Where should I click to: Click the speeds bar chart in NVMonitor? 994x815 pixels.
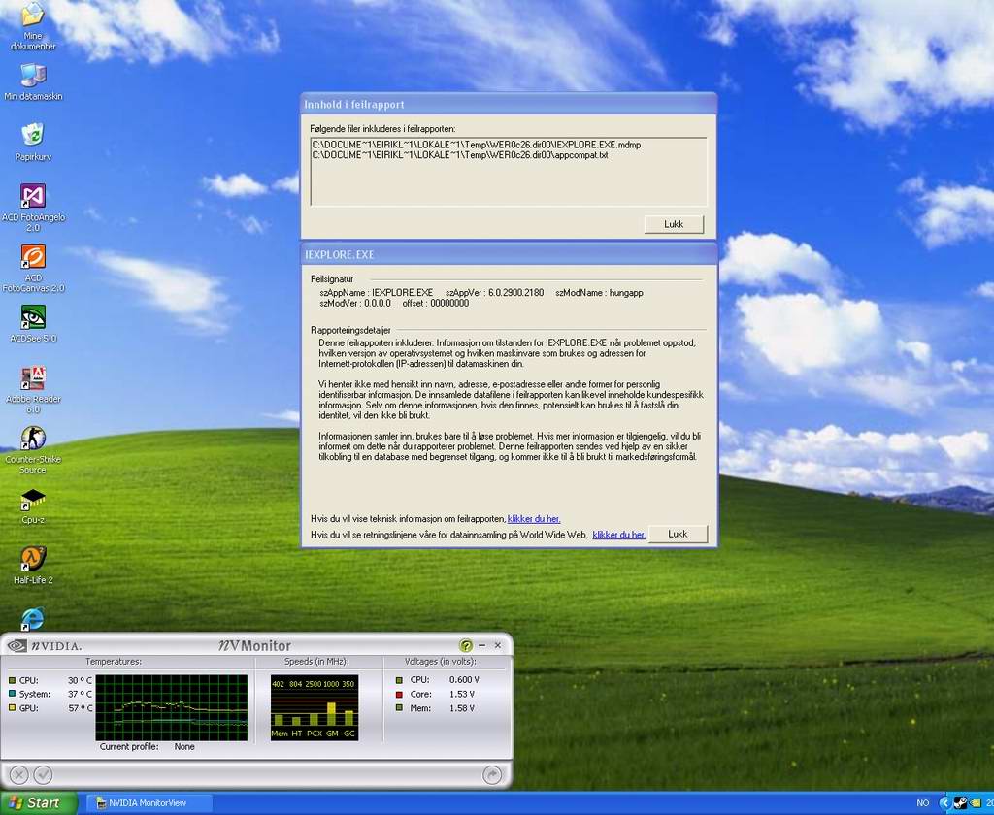coord(315,707)
